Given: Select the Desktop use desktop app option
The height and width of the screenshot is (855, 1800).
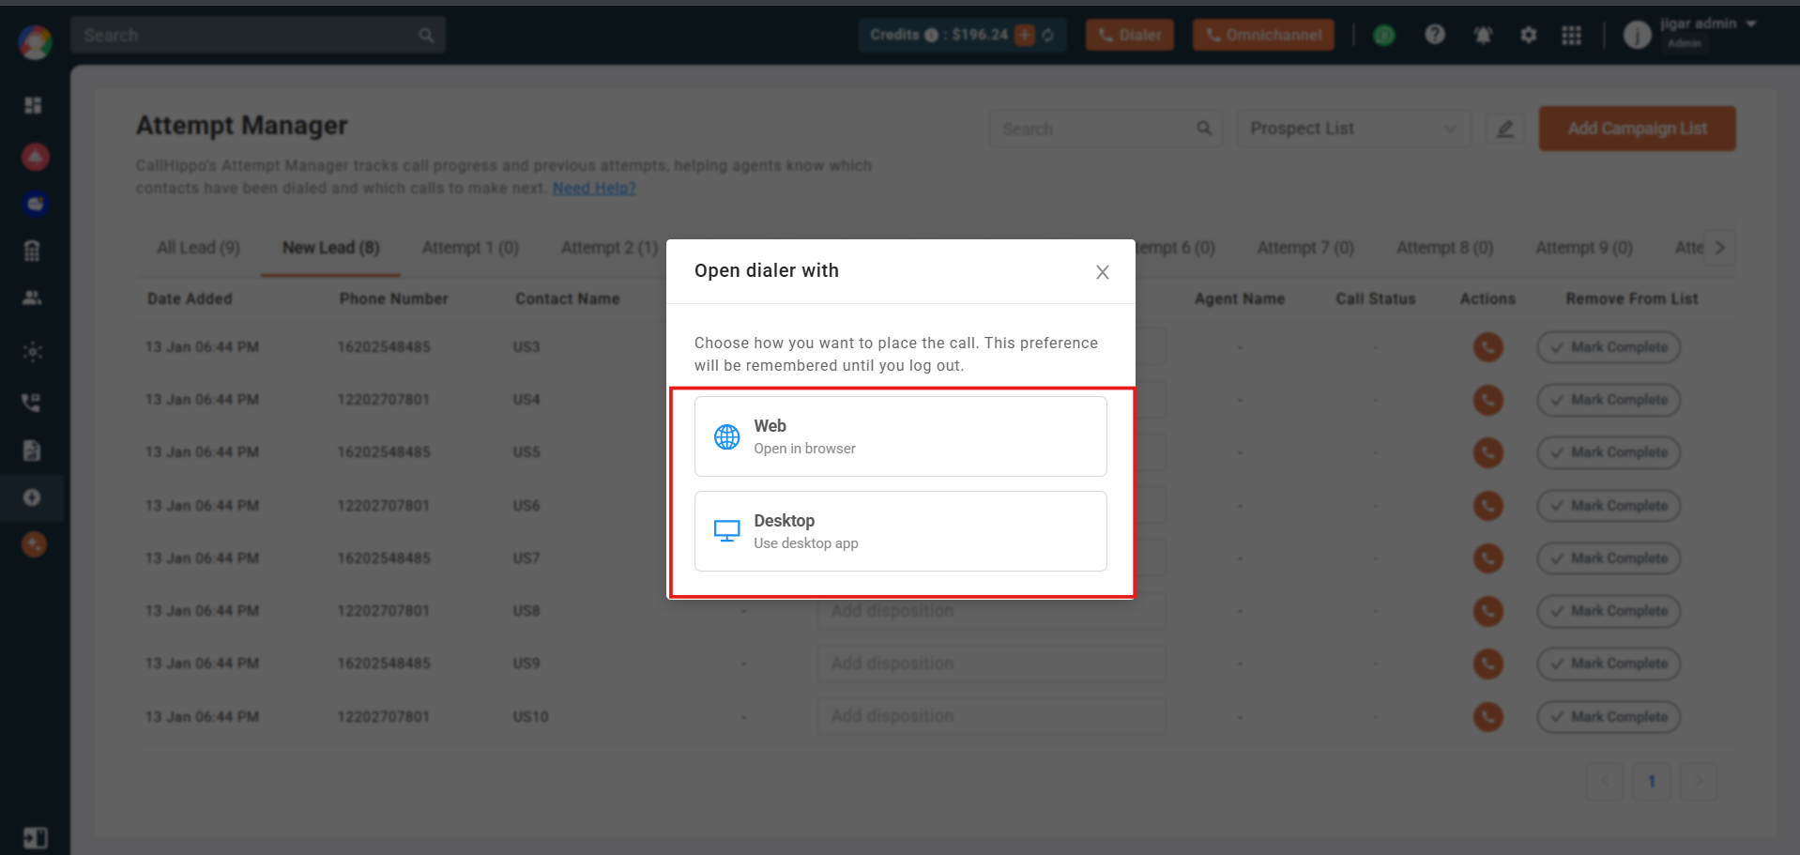Looking at the screenshot, I should pyautogui.click(x=900, y=531).
